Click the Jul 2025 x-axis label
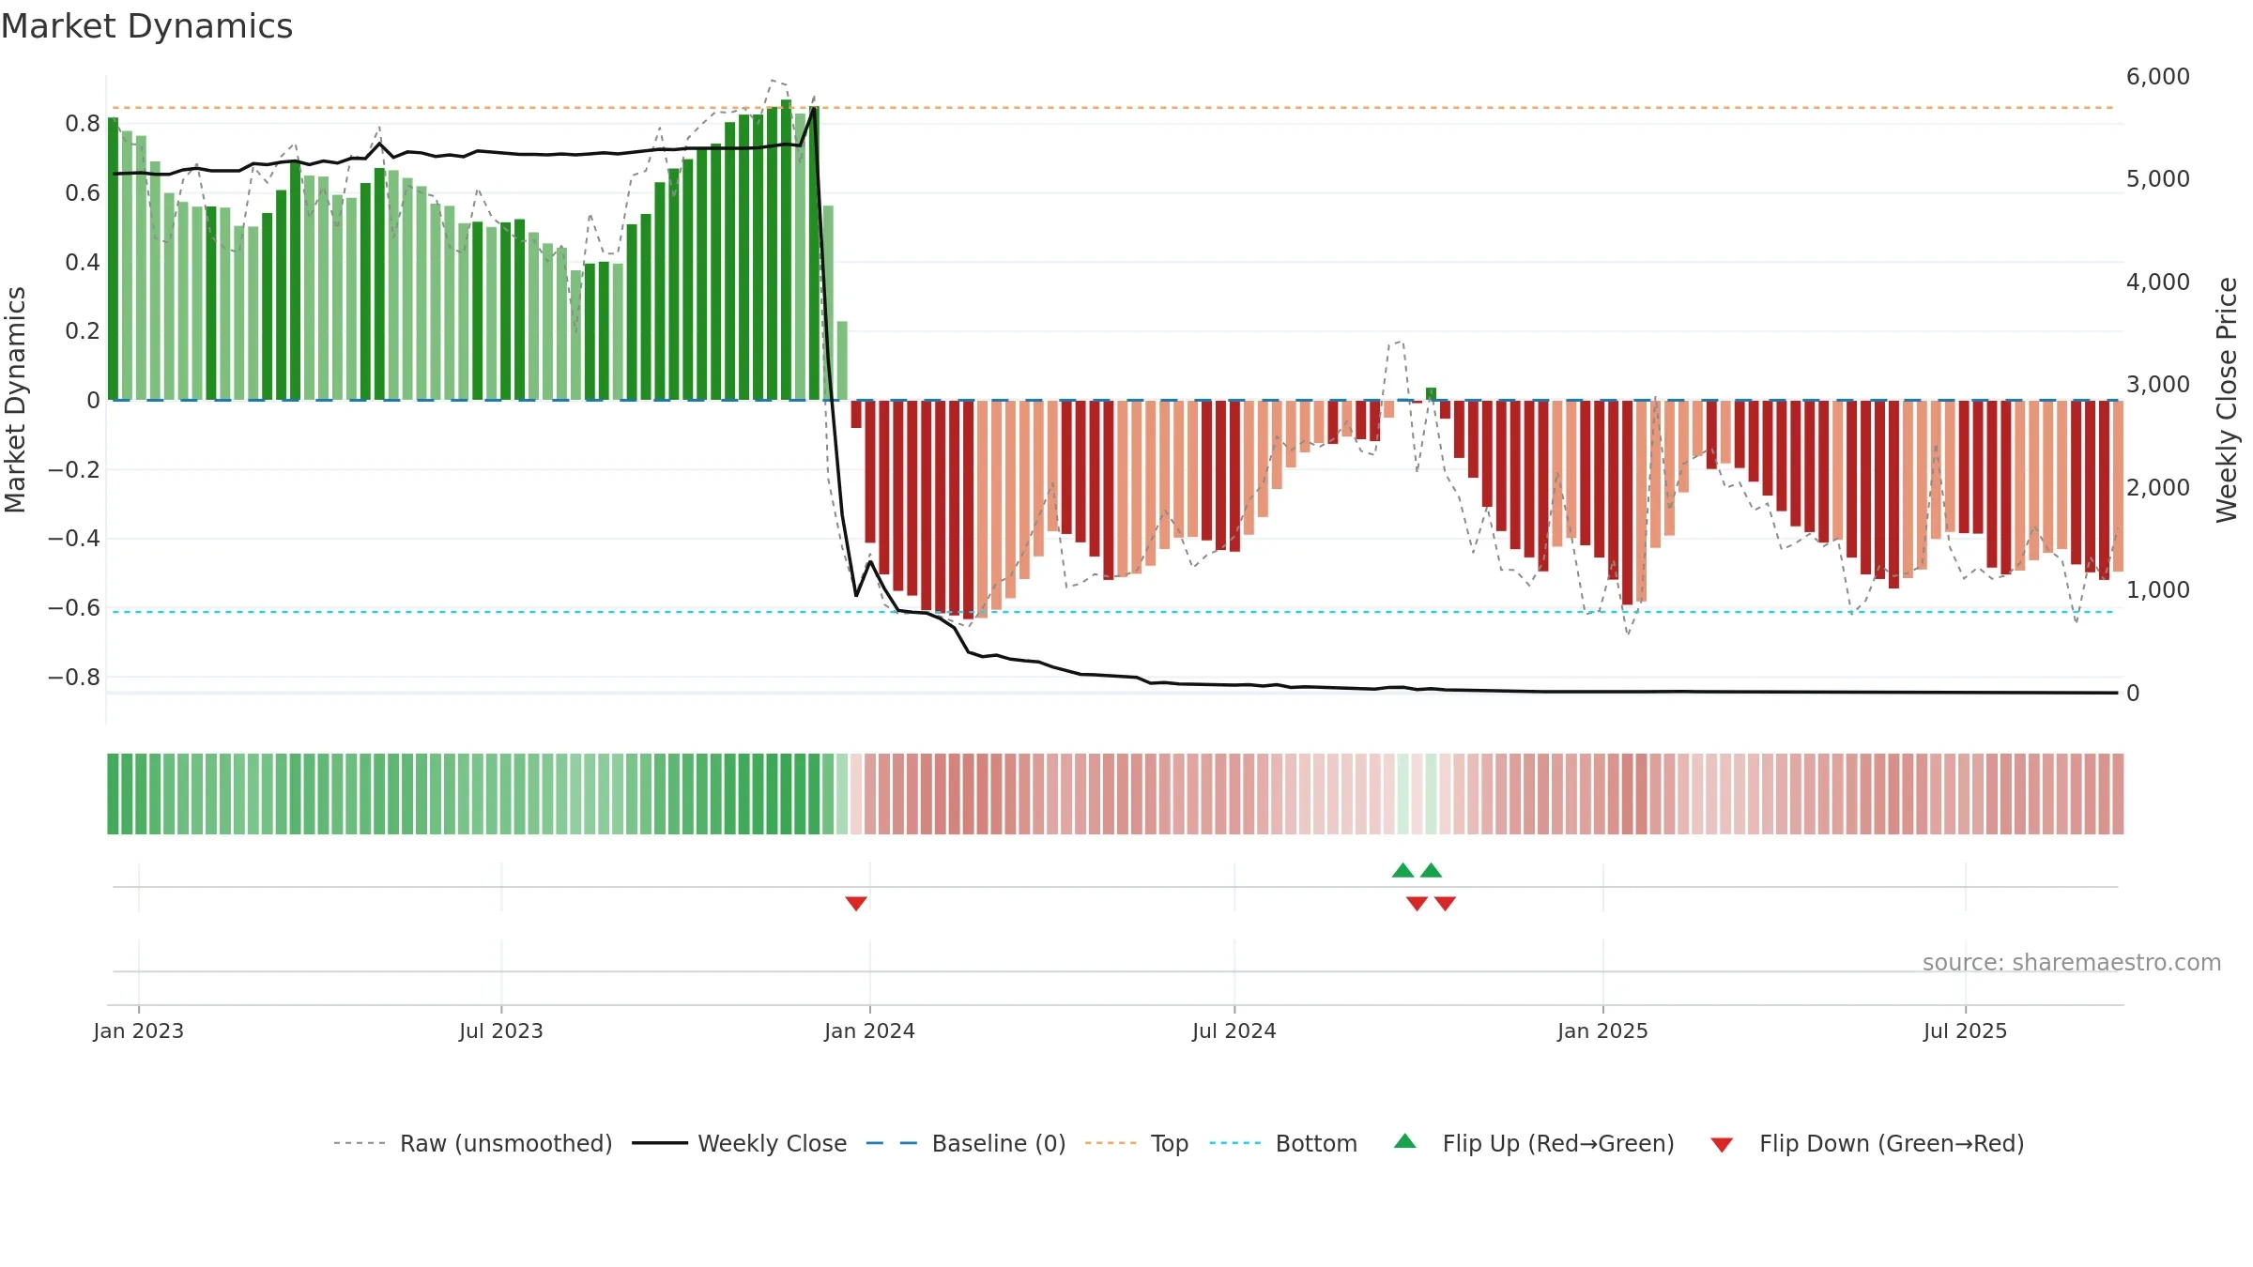Screen dimensions: 2253x1267 coord(1966,1030)
